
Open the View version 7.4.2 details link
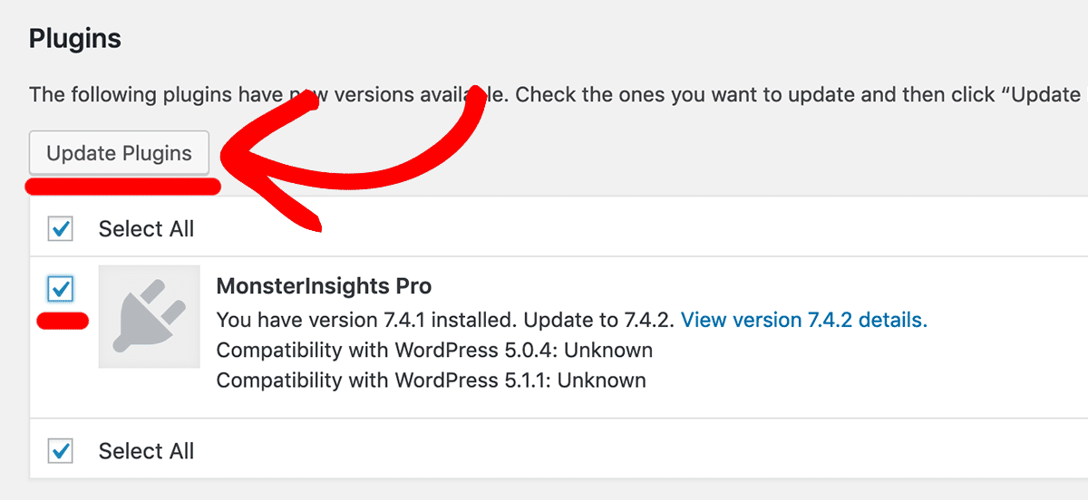click(x=803, y=320)
